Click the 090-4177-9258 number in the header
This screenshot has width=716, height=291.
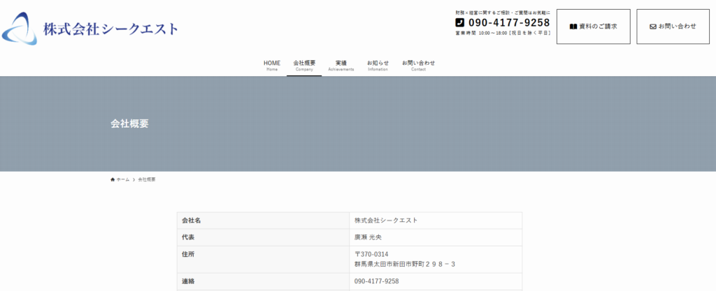coord(509,22)
